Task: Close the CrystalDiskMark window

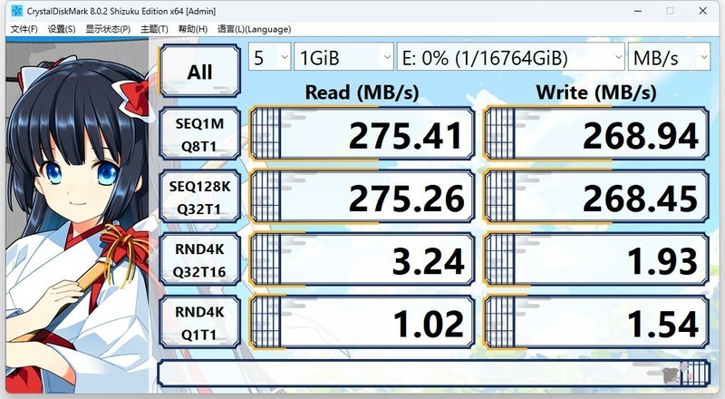Action: click(x=703, y=11)
